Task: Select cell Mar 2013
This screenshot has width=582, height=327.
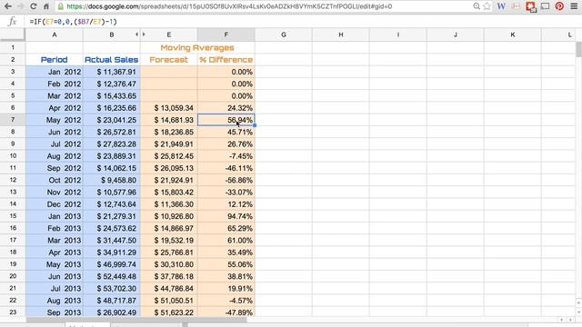Action: coord(55,240)
